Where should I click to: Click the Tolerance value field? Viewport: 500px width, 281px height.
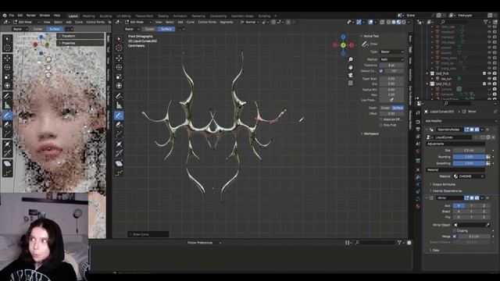pos(391,65)
